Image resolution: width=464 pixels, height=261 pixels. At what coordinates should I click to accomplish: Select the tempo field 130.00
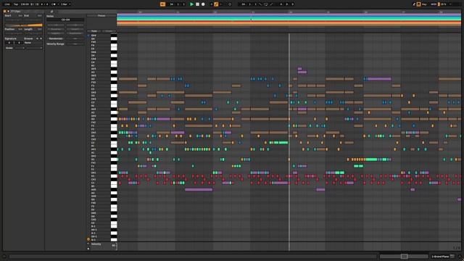tap(25, 4)
